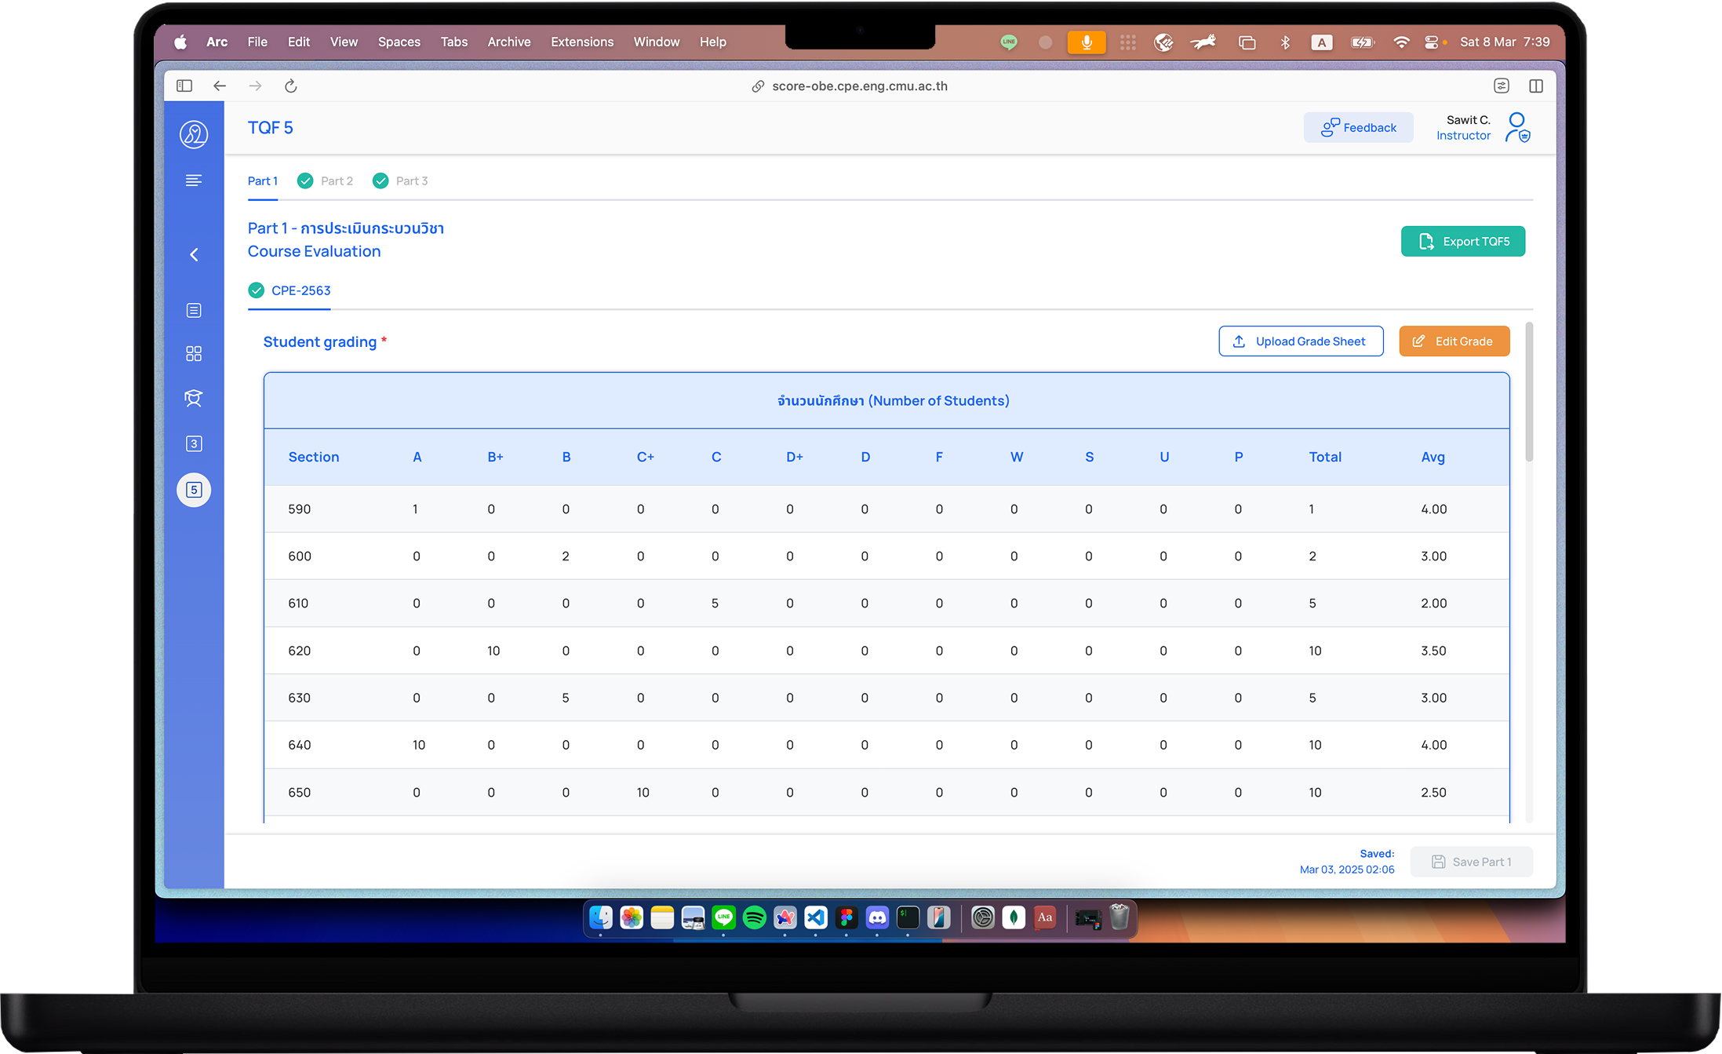1722x1054 pixels.
Task: Click the Export TQF5 button
Action: point(1462,242)
